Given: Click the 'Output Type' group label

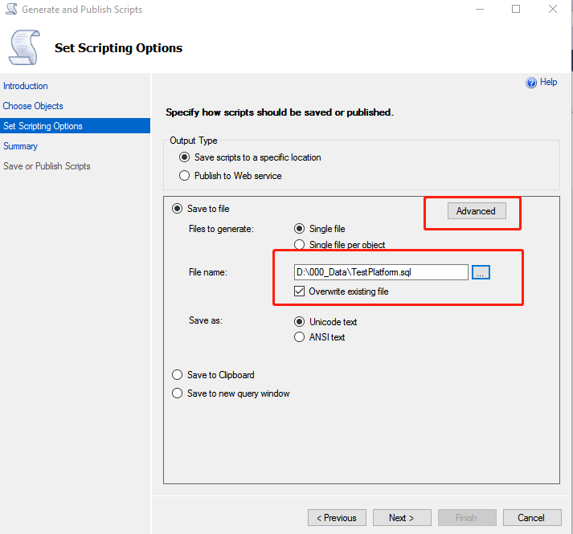Looking at the screenshot, I should pyautogui.click(x=194, y=141).
